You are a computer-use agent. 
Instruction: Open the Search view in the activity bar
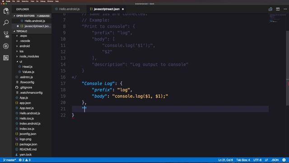click(6, 23)
